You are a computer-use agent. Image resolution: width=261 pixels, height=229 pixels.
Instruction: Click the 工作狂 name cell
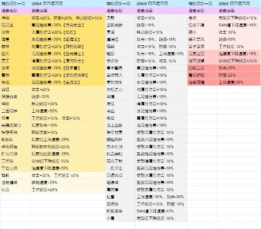15,161
